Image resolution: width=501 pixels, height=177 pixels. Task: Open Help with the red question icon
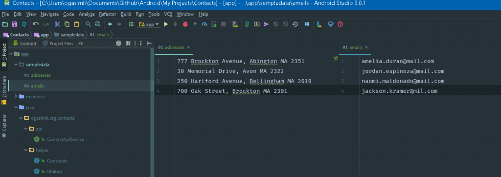pos(341,24)
